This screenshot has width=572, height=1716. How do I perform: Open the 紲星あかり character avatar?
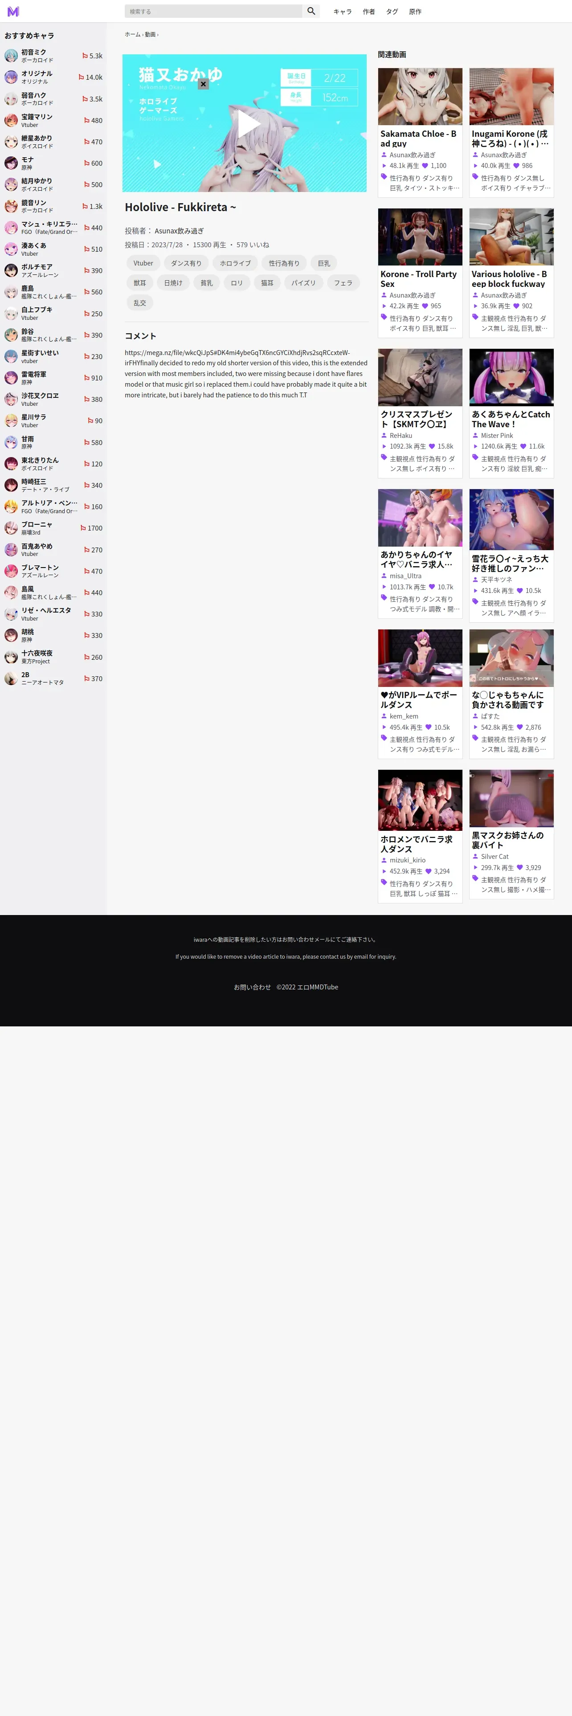coord(11,142)
